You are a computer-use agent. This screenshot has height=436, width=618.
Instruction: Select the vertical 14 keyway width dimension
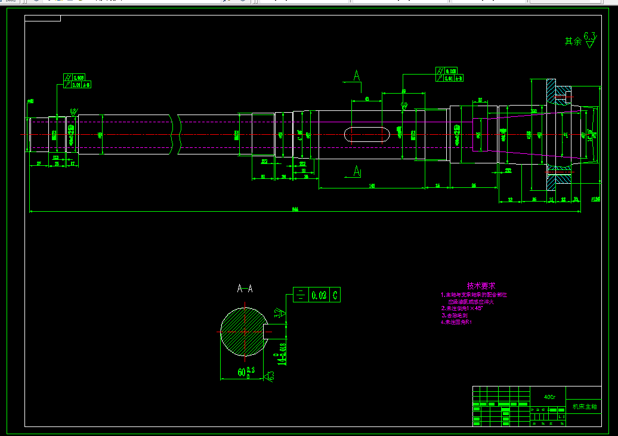[x=282, y=354]
